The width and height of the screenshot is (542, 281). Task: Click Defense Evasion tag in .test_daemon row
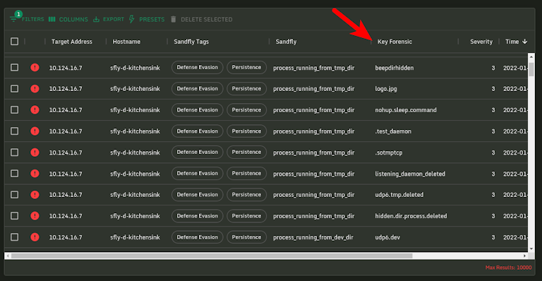pos(198,131)
